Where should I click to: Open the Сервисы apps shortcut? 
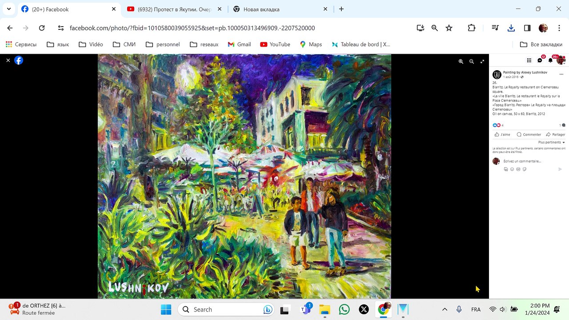[x=21, y=44]
